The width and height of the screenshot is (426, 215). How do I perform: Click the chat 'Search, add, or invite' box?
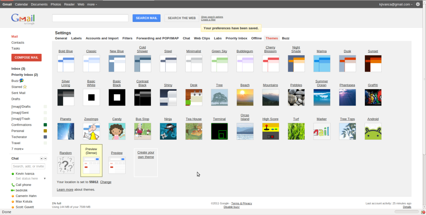tap(28, 166)
